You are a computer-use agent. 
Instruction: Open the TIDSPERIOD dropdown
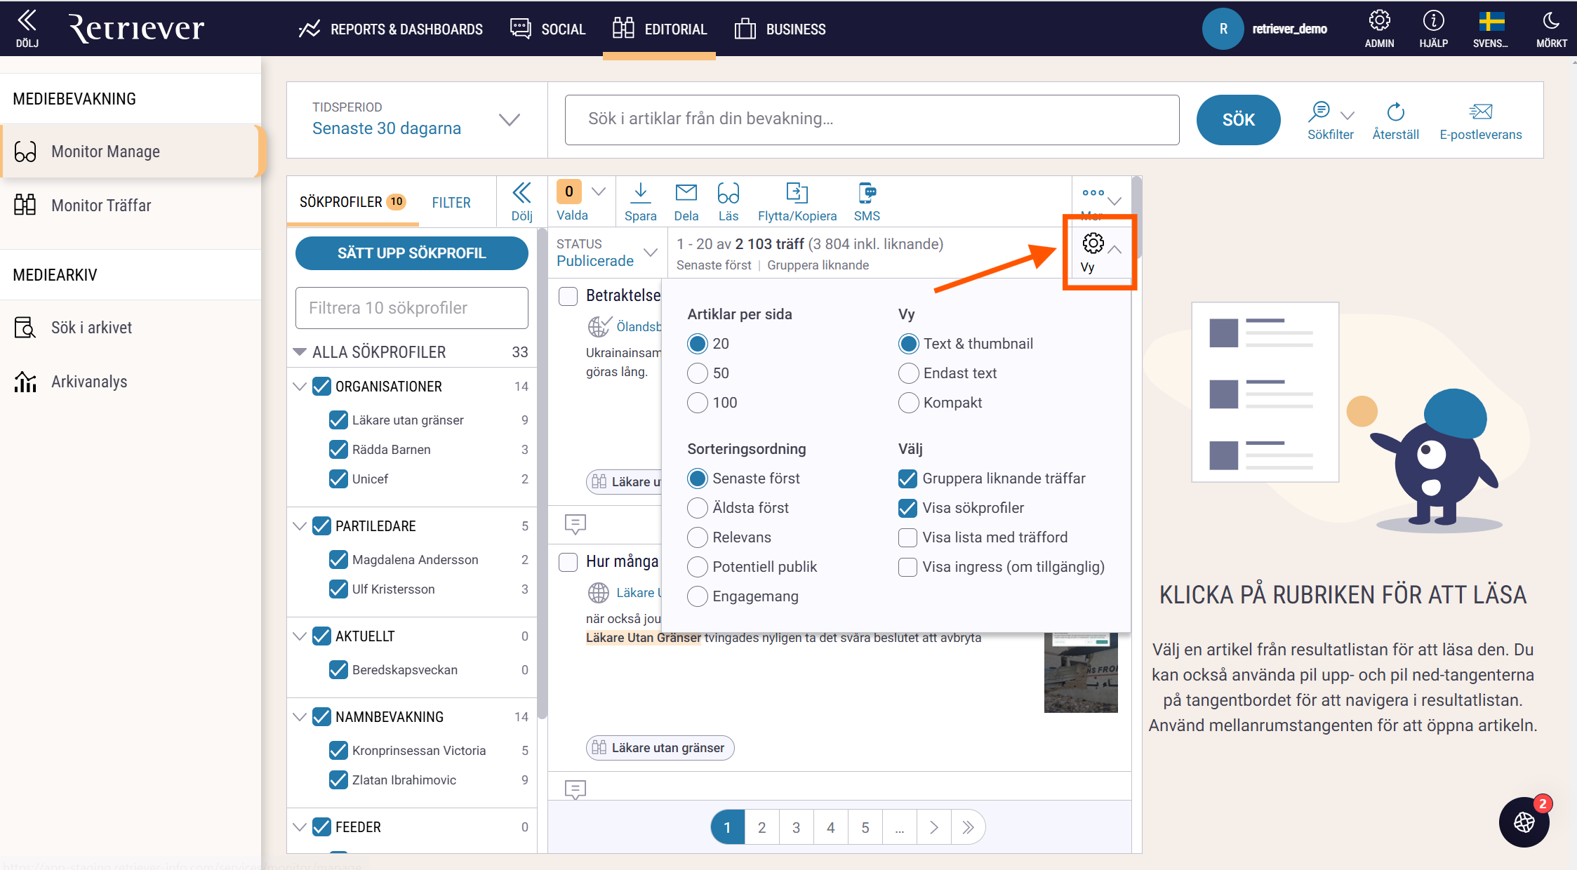tap(417, 119)
